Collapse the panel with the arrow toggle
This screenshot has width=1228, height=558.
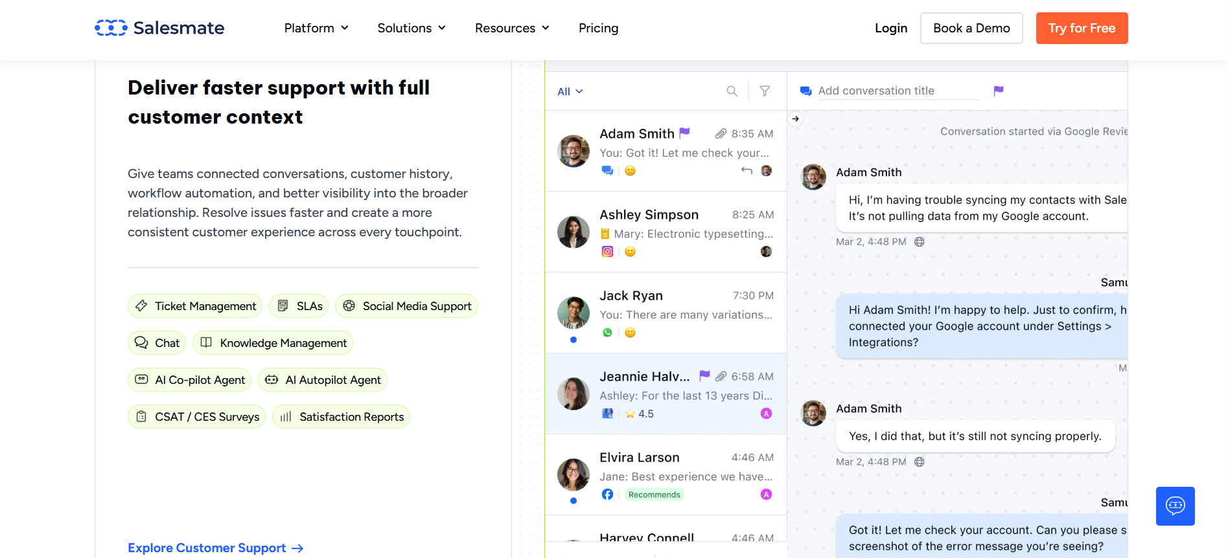pos(796,118)
